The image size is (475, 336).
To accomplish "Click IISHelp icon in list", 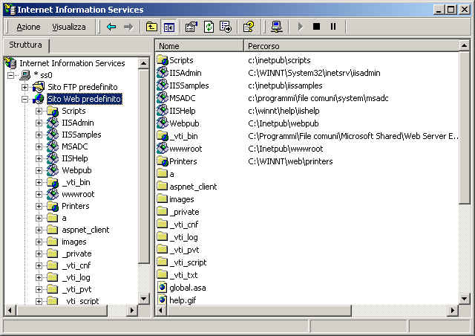I will (x=163, y=111).
